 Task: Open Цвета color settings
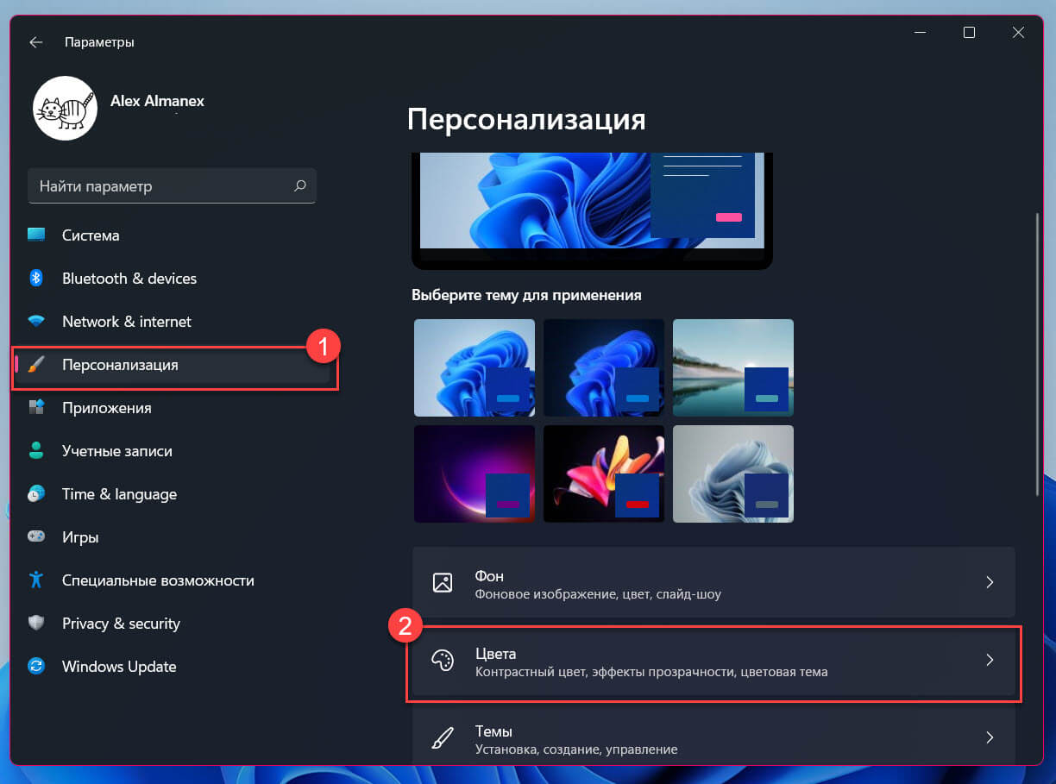(713, 661)
